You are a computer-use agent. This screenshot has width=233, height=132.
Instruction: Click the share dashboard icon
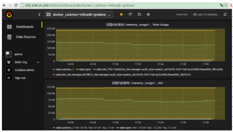click(x=130, y=14)
